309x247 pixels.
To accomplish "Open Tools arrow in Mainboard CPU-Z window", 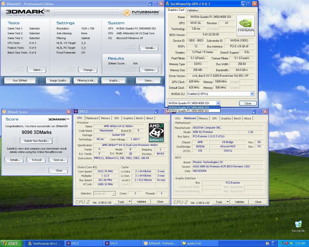I will tap(228, 202).
